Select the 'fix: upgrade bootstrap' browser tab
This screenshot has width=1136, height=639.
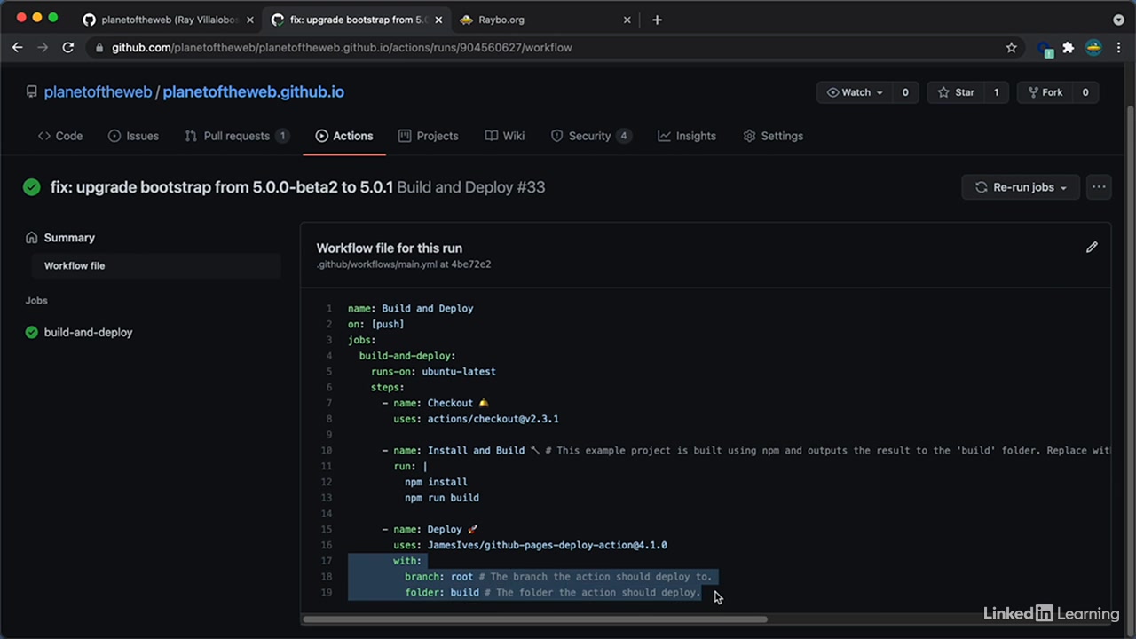point(357,20)
